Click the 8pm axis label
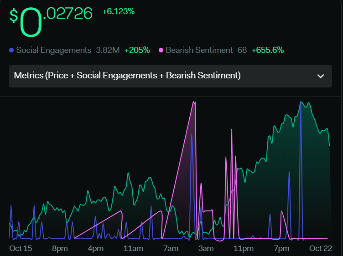Image resolution: width=343 pixels, height=256 pixels. click(60, 248)
